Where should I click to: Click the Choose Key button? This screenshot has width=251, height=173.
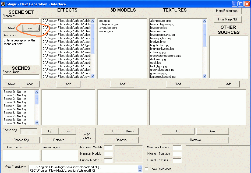click(x=21, y=140)
